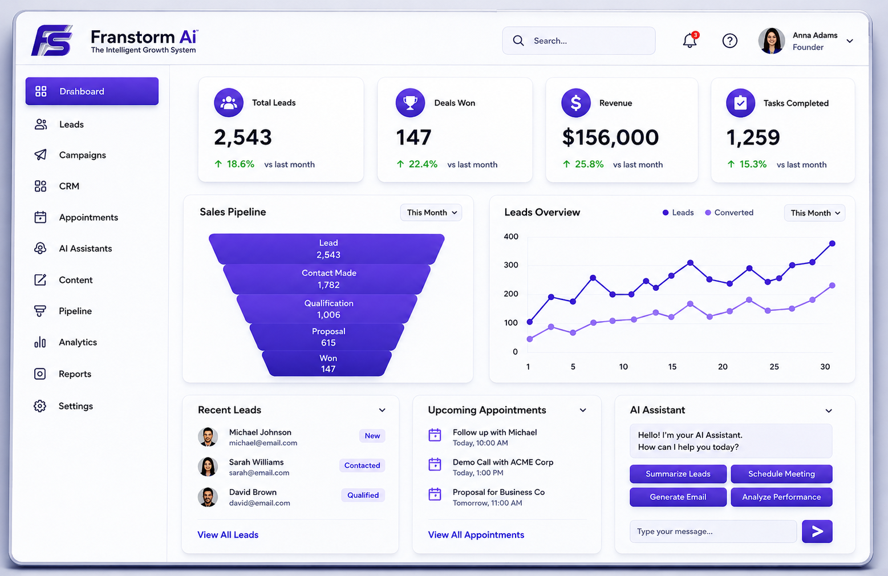Click the Campaigns paper plane icon
888x576 pixels.
[x=40, y=155]
